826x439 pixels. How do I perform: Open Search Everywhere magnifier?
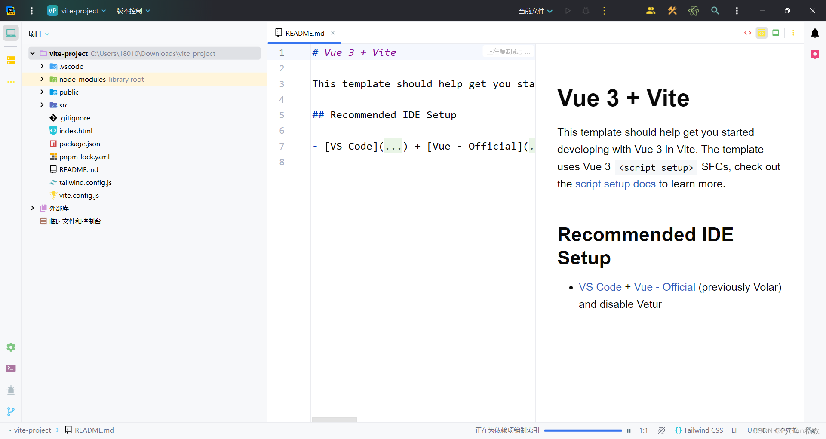(x=715, y=11)
